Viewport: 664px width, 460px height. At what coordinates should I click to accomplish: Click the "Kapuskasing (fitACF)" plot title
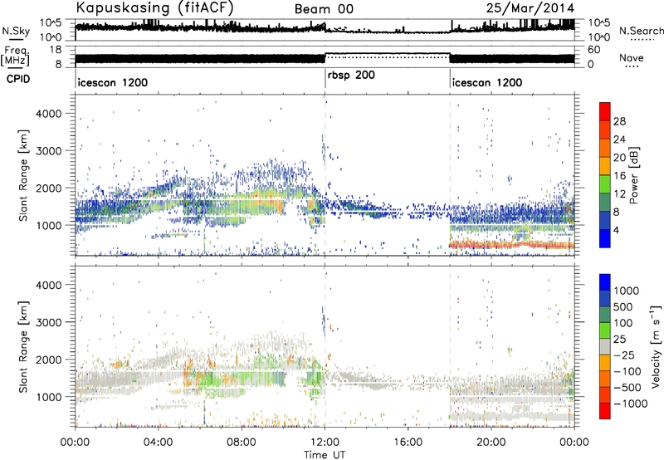click(x=154, y=7)
